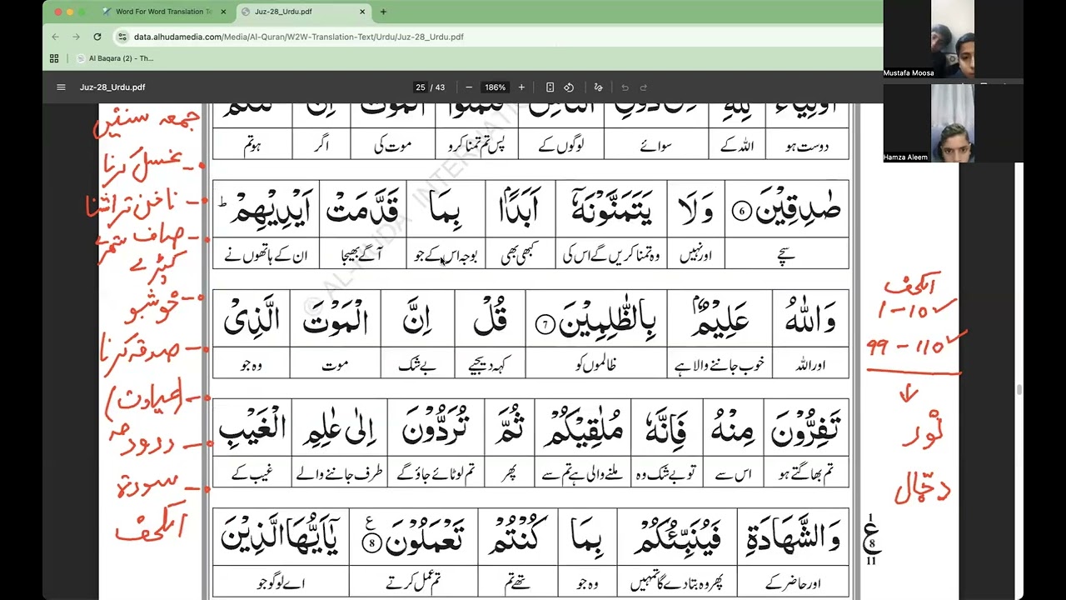Click the Urdu cell آگے بھیجا
Viewport: 1066px width, 600px height.
[361, 254]
